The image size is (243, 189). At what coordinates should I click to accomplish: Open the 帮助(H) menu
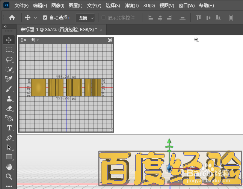tap(206, 6)
